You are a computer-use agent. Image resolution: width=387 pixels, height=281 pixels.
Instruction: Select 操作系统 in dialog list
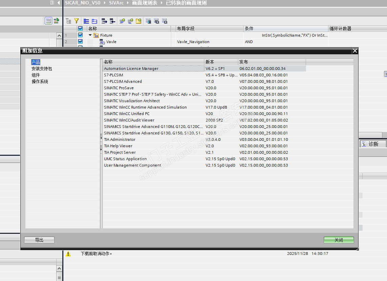(40, 81)
